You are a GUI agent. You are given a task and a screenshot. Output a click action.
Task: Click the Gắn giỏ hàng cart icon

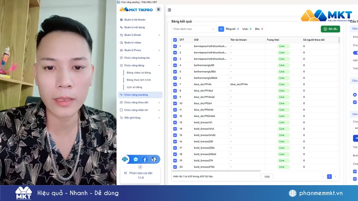click(x=121, y=118)
